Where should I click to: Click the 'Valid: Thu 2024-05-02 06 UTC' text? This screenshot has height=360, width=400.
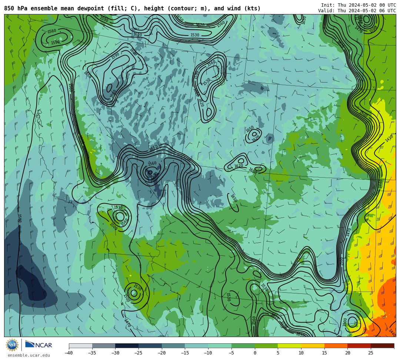click(x=357, y=11)
